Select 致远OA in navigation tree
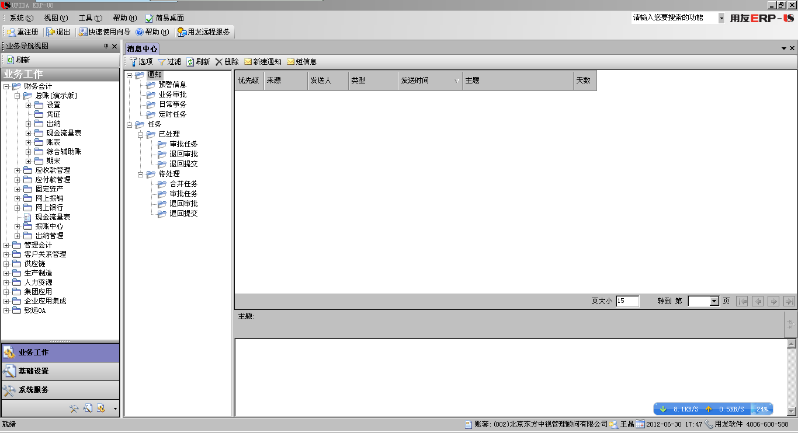798x433 pixels. (34, 310)
